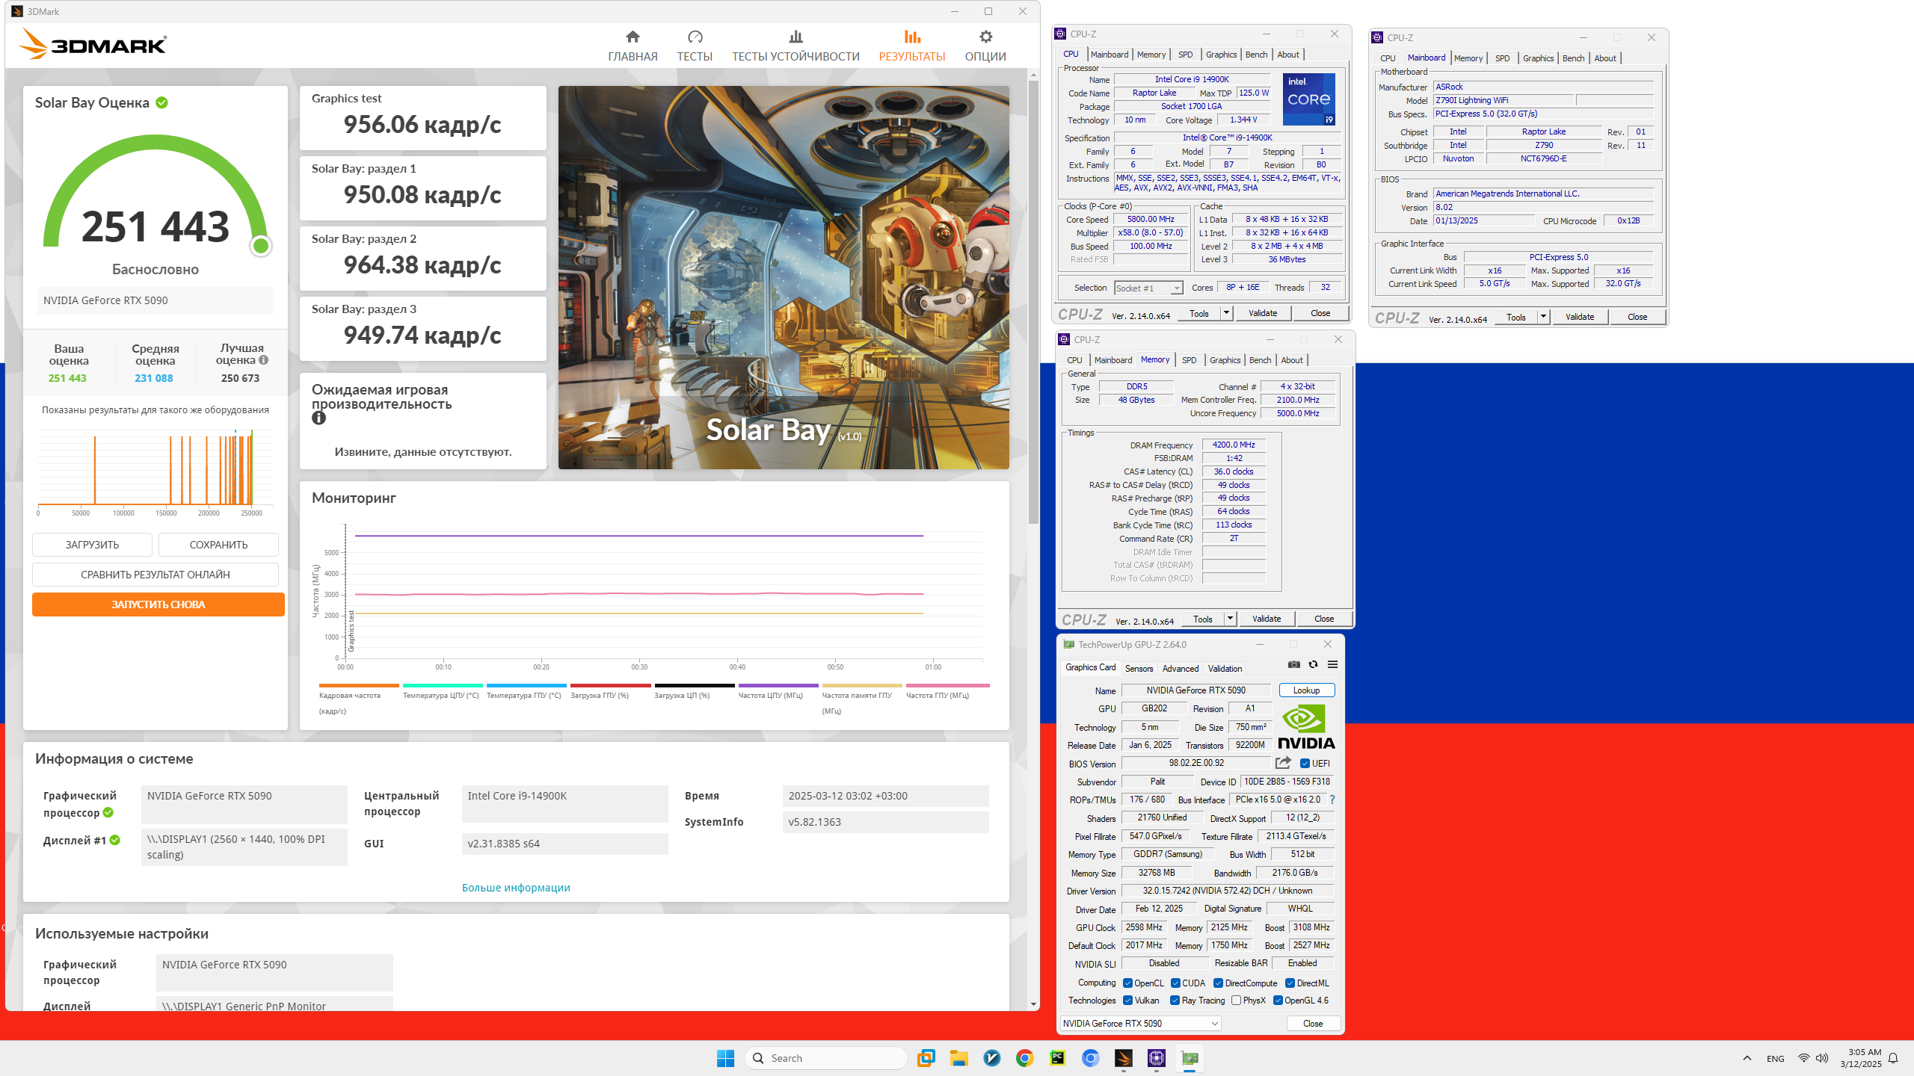
Task: Open VMware icon in taskbar
Action: click(926, 1058)
